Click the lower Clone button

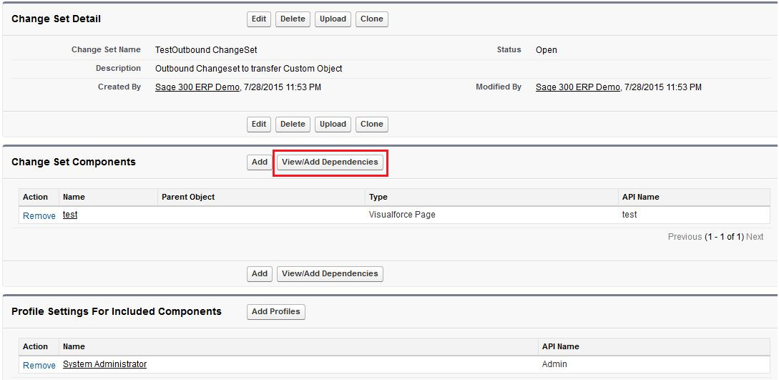tap(371, 125)
